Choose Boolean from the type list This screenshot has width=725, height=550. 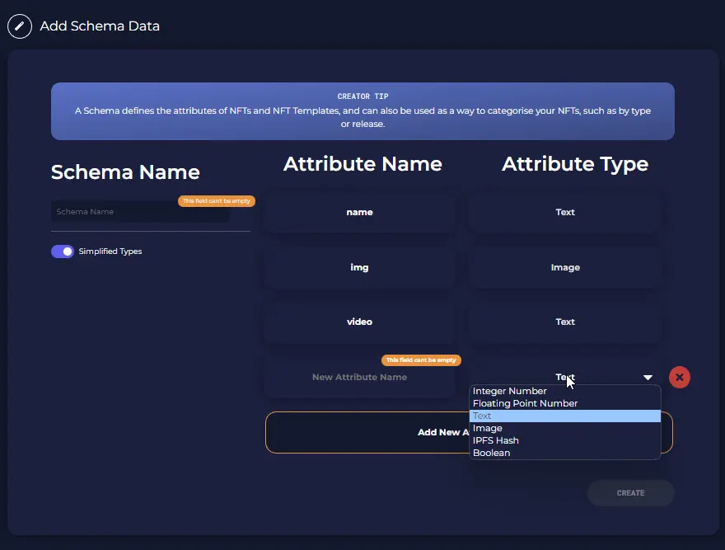[565, 453]
